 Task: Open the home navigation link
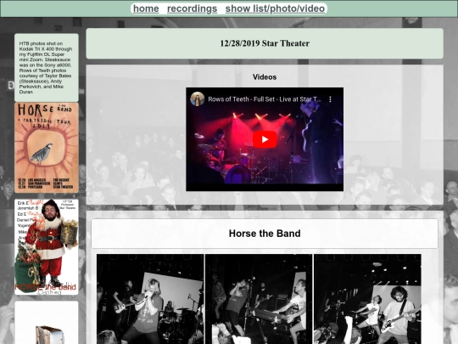[146, 8]
